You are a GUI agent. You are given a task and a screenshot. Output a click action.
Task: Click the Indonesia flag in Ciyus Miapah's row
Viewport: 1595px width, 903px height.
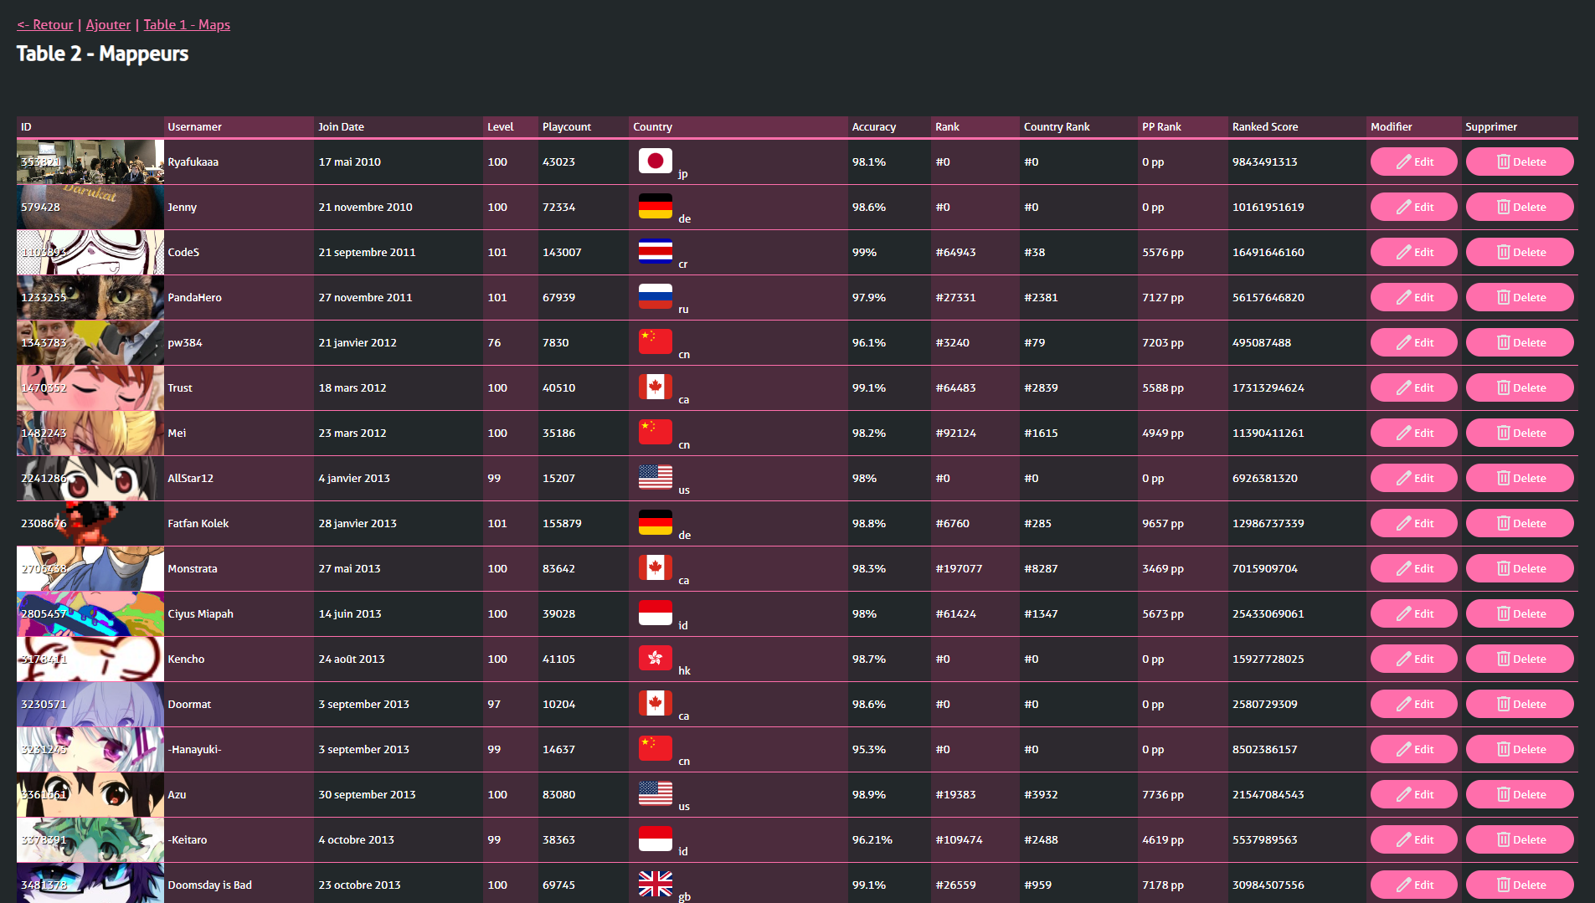(x=655, y=613)
